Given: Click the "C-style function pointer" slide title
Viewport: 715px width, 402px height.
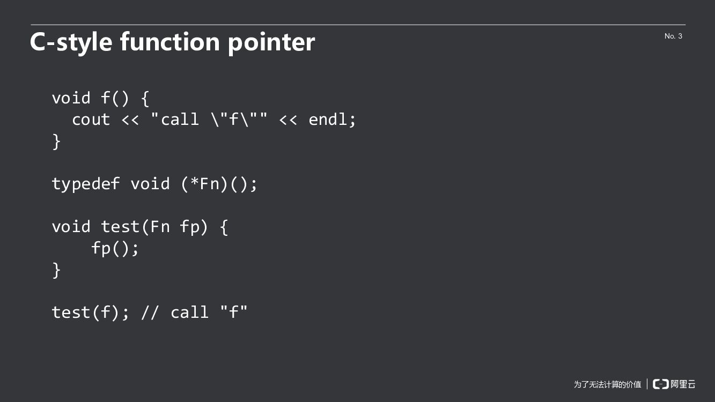Looking at the screenshot, I should tap(172, 42).
